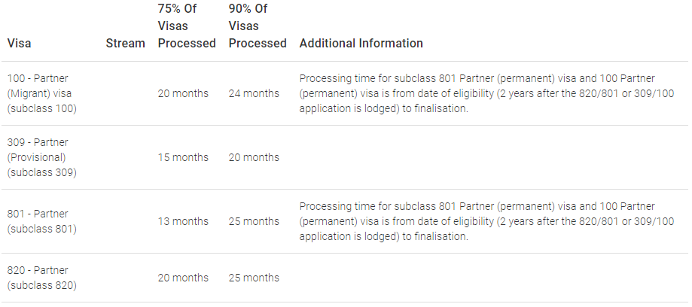Click the 75% Of Visas Processed header
Screen dimensions: 692x307
pos(187,26)
